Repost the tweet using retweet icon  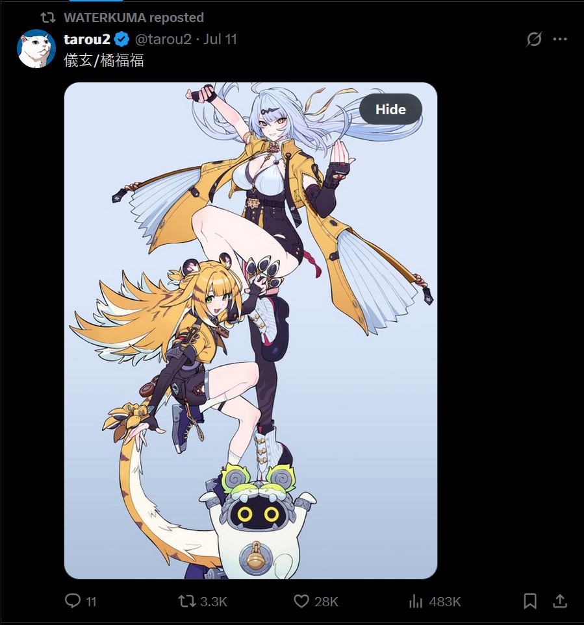186,601
